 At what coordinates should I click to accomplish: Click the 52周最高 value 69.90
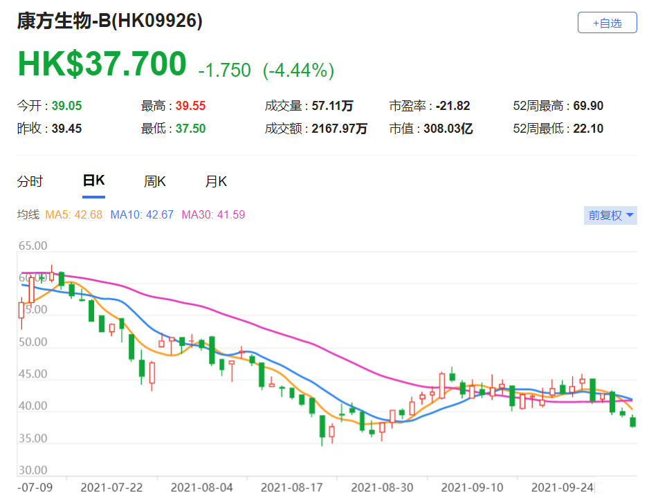click(x=588, y=105)
